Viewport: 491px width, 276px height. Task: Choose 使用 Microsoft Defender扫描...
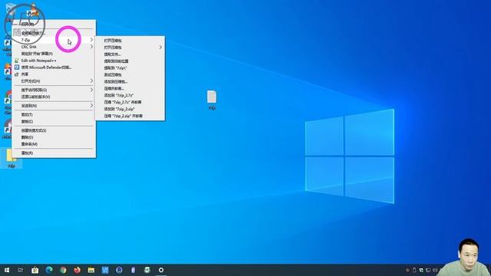click(x=54, y=67)
